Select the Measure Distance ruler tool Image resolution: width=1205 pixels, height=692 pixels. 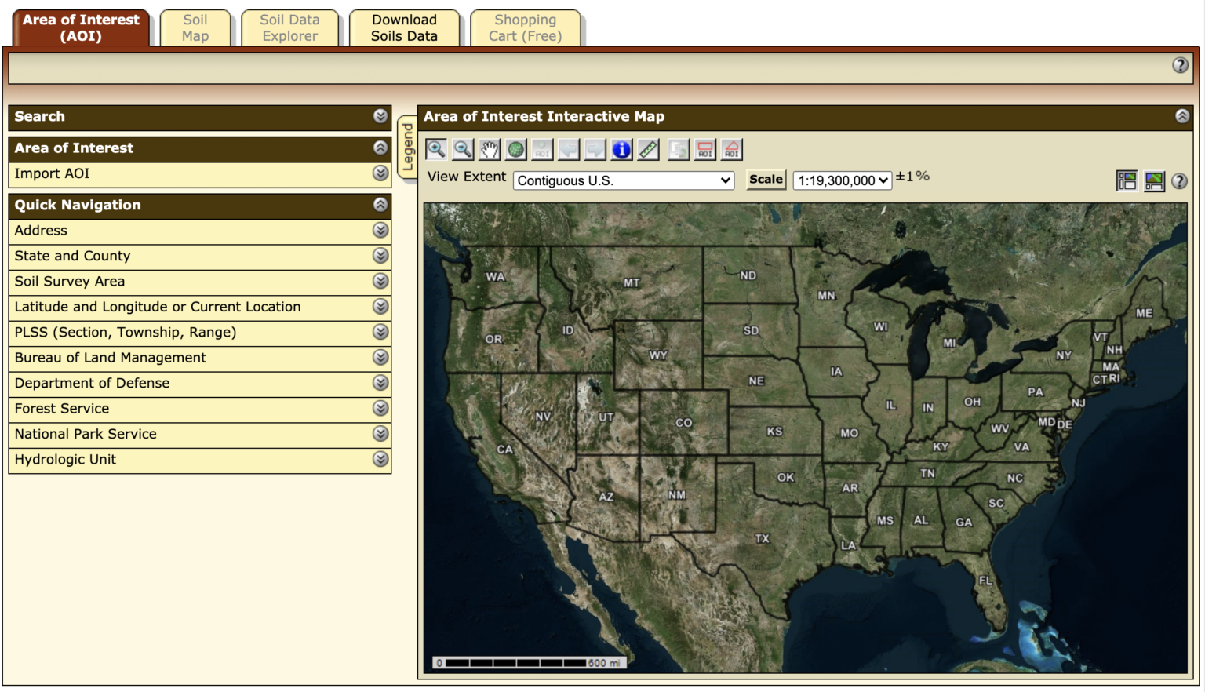click(647, 149)
